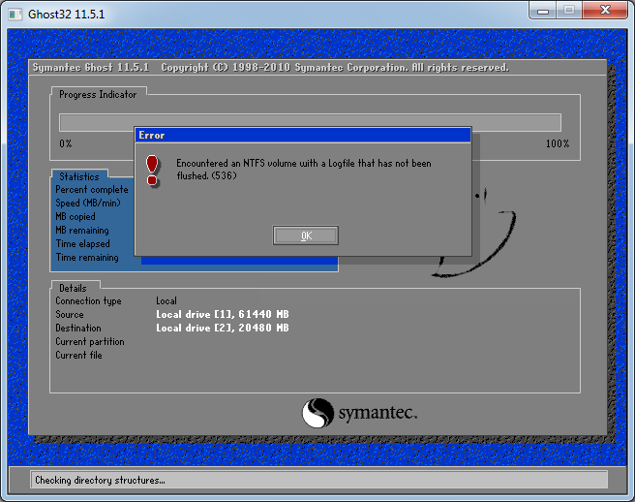
Task: Click the 'Statistics' group heading
Action: [x=79, y=176]
